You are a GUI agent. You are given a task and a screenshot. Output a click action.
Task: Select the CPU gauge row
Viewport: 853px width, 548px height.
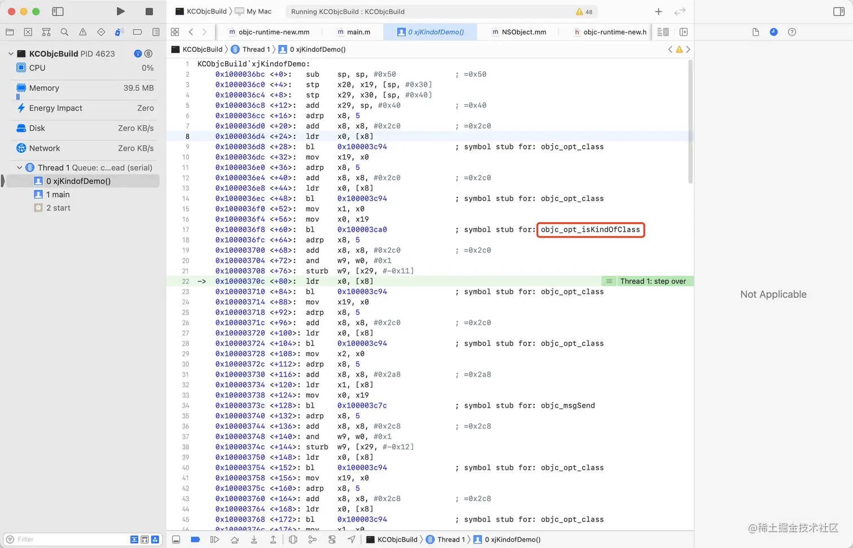(85, 68)
